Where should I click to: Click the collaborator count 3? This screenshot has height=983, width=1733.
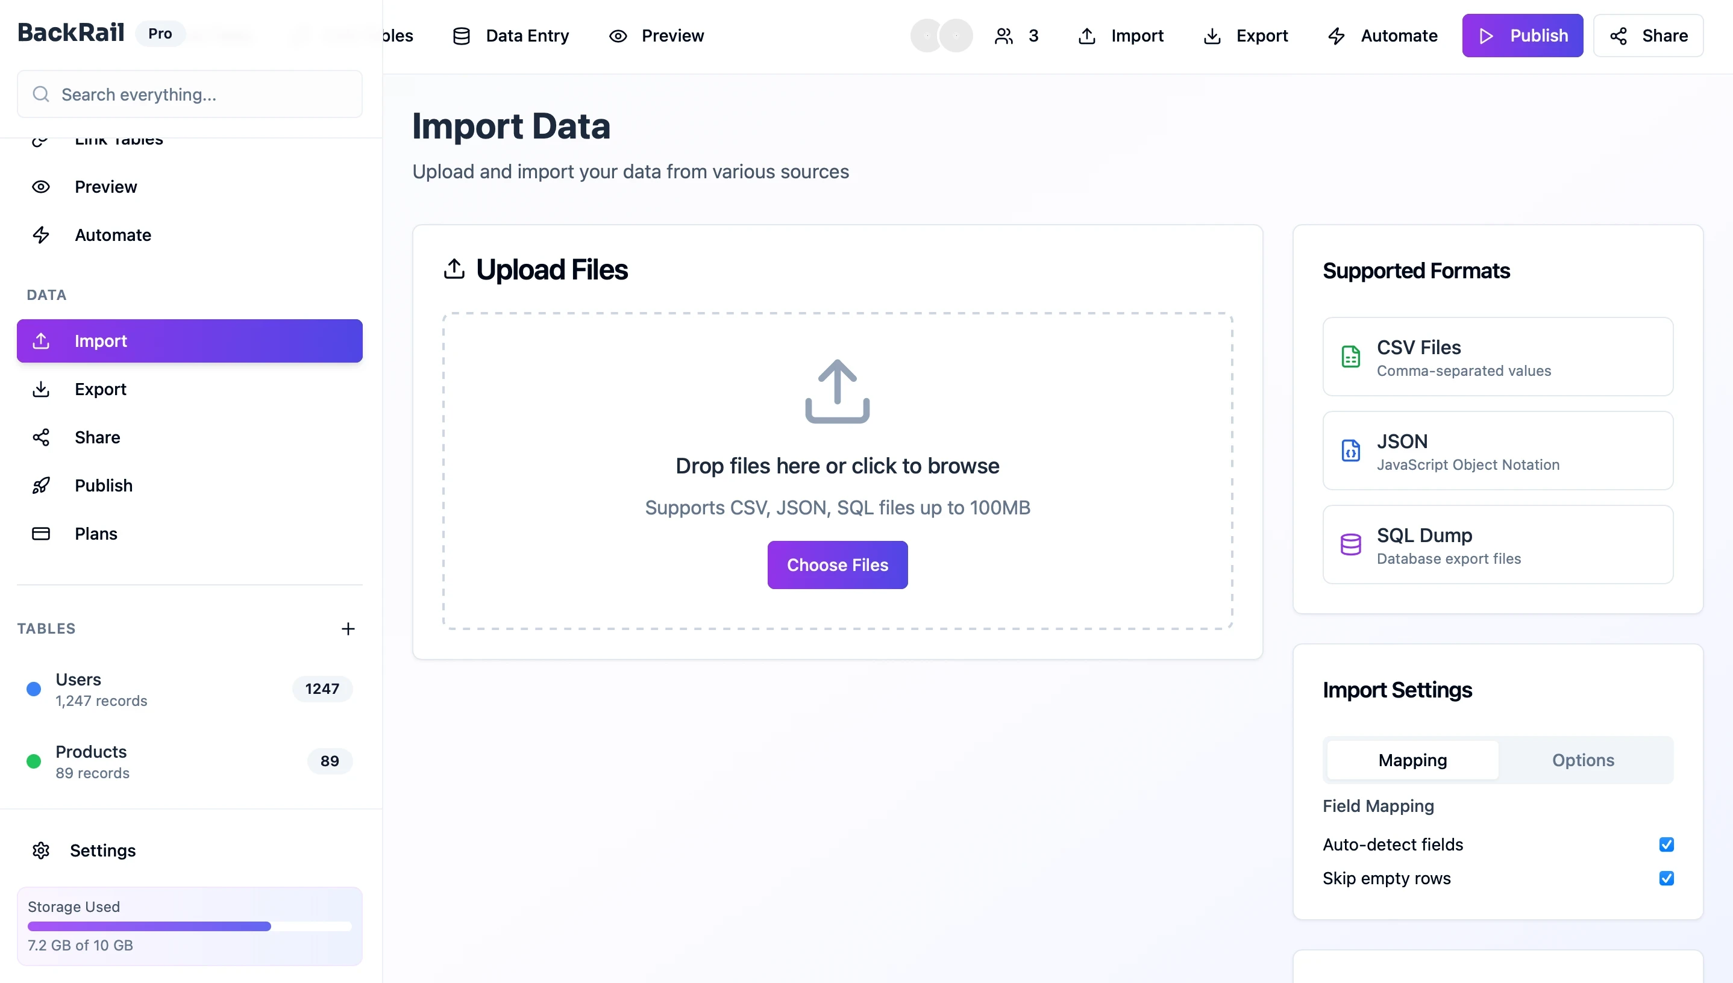tap(1033, 36)
